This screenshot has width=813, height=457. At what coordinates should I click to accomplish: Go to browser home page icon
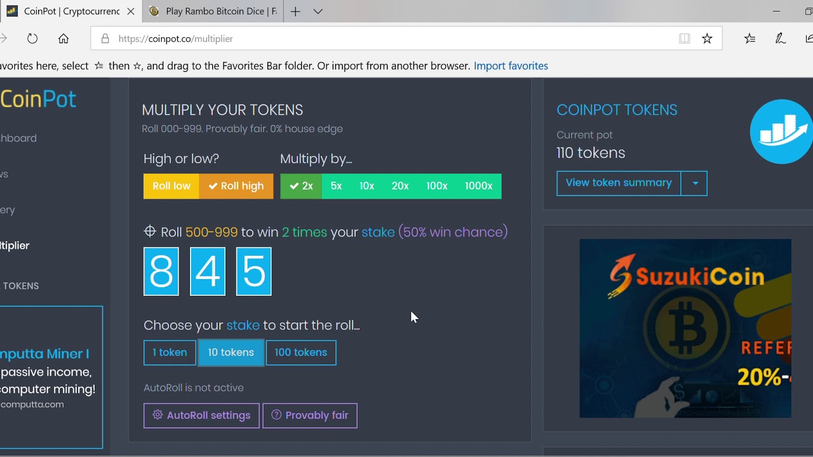click(x=64, y=39)
